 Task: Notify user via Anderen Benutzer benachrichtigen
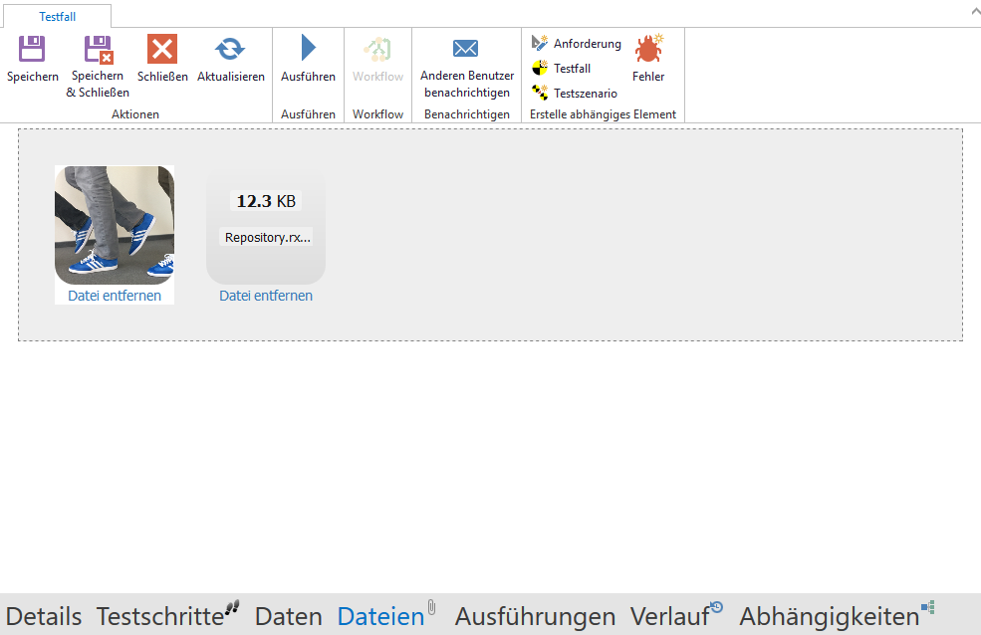point(466,50)
